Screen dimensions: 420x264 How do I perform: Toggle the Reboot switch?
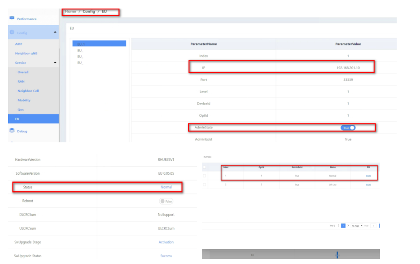166,201
